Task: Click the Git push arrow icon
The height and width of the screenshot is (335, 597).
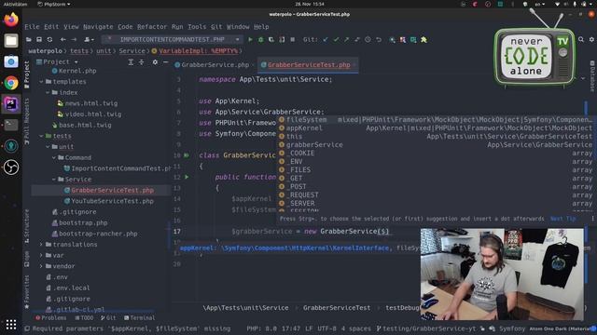Action: (346, 39)
